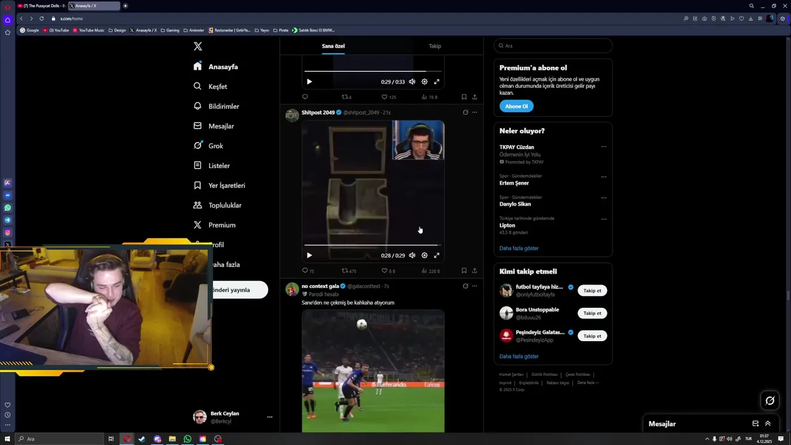791x445 pixels.
Task: Open Grok icon on Shitpost 2049 post
Action: click(x=465, y=112)
